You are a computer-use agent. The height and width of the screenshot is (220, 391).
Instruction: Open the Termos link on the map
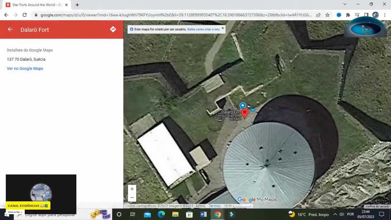pyautogui.click(x=214, y=206)
